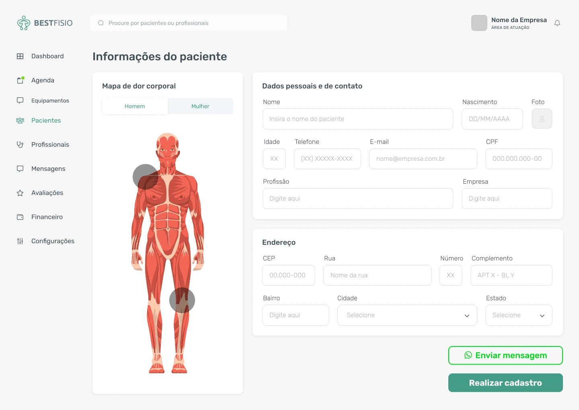Click the Enviar mensagem button

(x=505, y=355)
